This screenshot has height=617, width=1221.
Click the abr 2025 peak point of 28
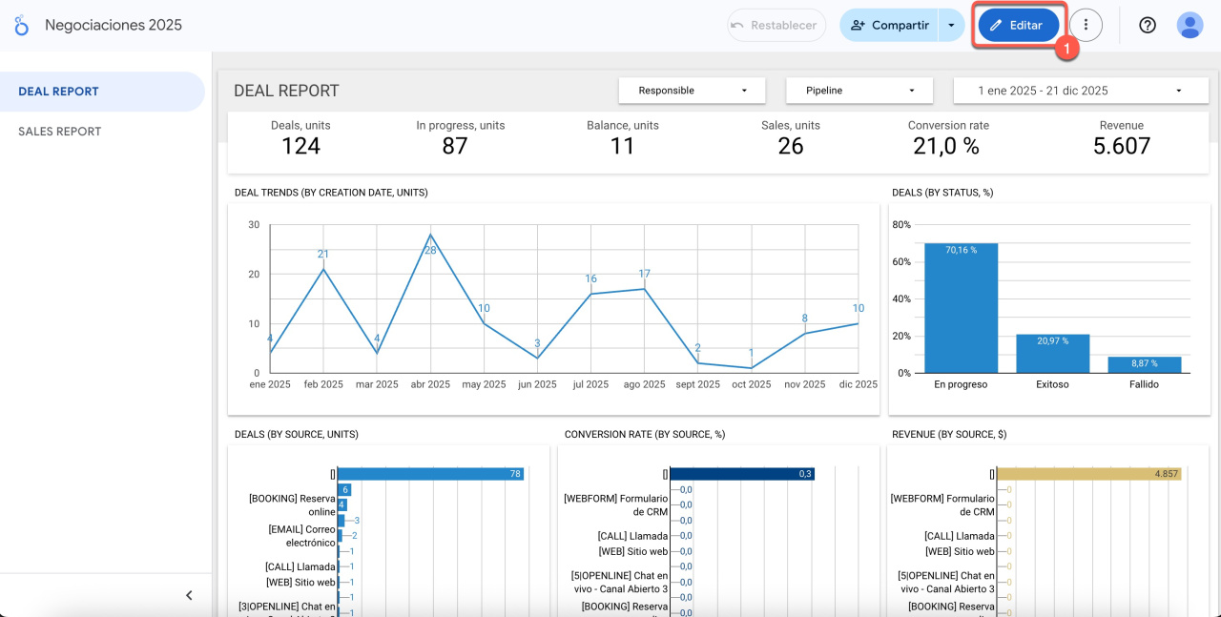(x=430, y=235)
